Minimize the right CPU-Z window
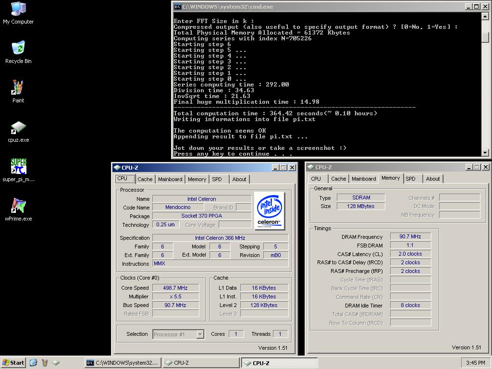492x369 pixels. 469,167
